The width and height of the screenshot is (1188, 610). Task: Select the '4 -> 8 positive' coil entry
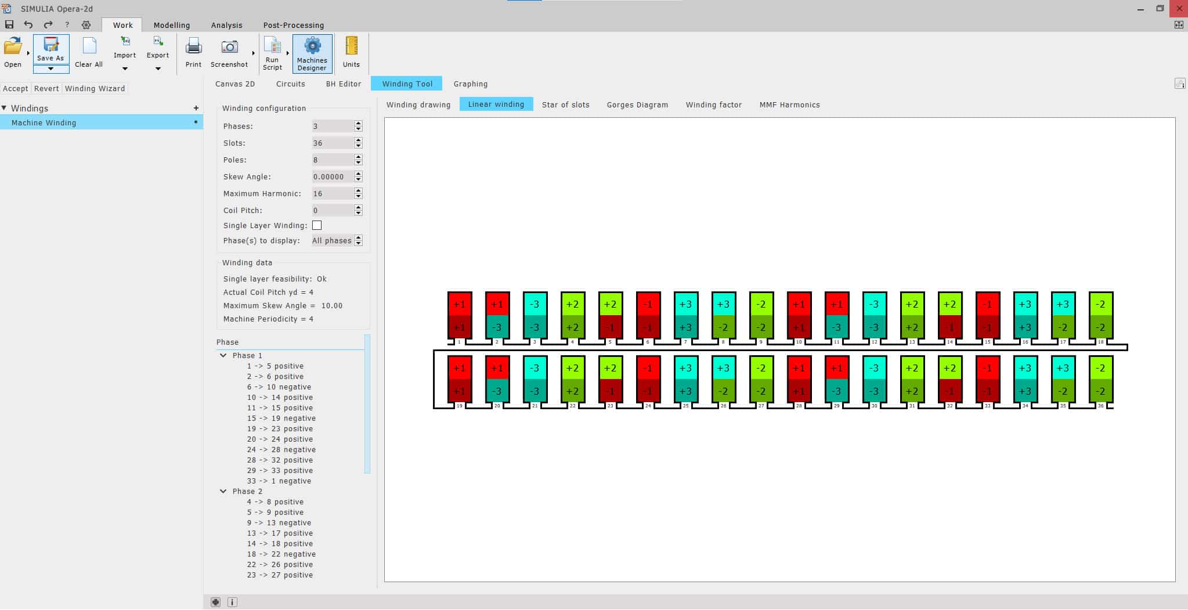[275, 502]
